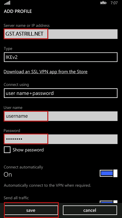
Task: Tap the Send all traffic label
Action: click(16, 198)
